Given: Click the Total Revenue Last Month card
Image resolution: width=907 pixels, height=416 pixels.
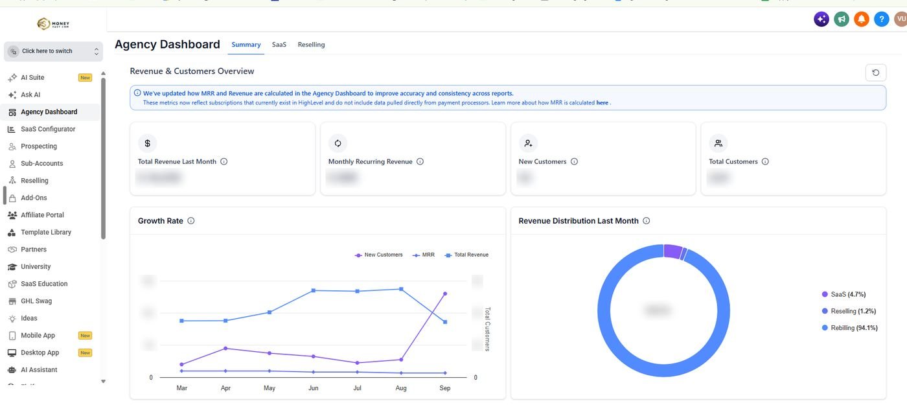Looking at the screenshot, I should point(222,159).
